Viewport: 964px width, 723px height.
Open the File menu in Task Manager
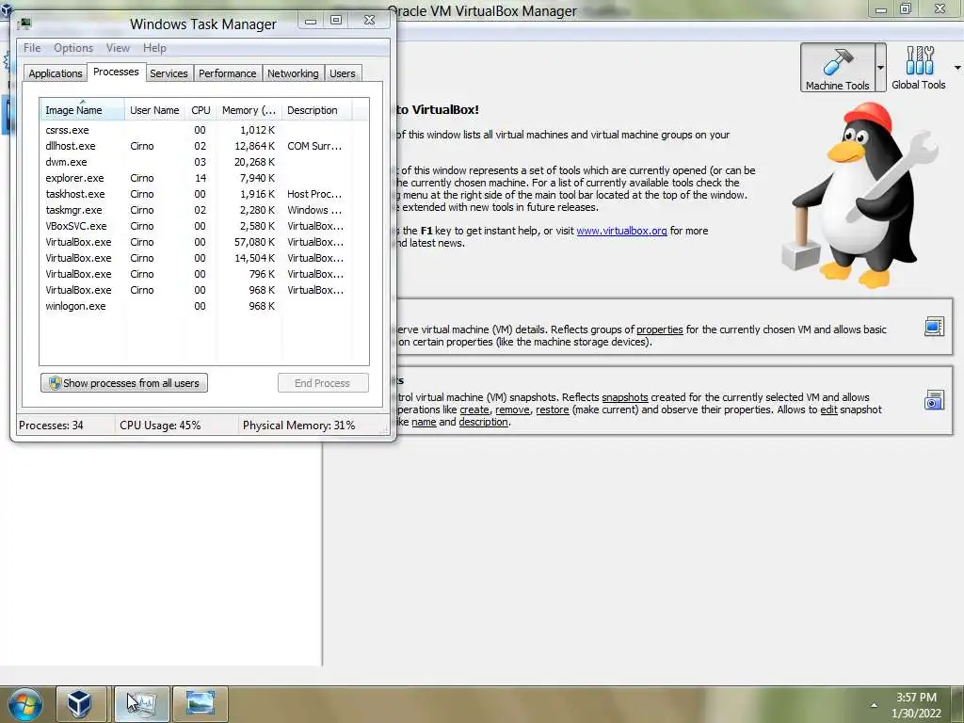coord(32,48)
